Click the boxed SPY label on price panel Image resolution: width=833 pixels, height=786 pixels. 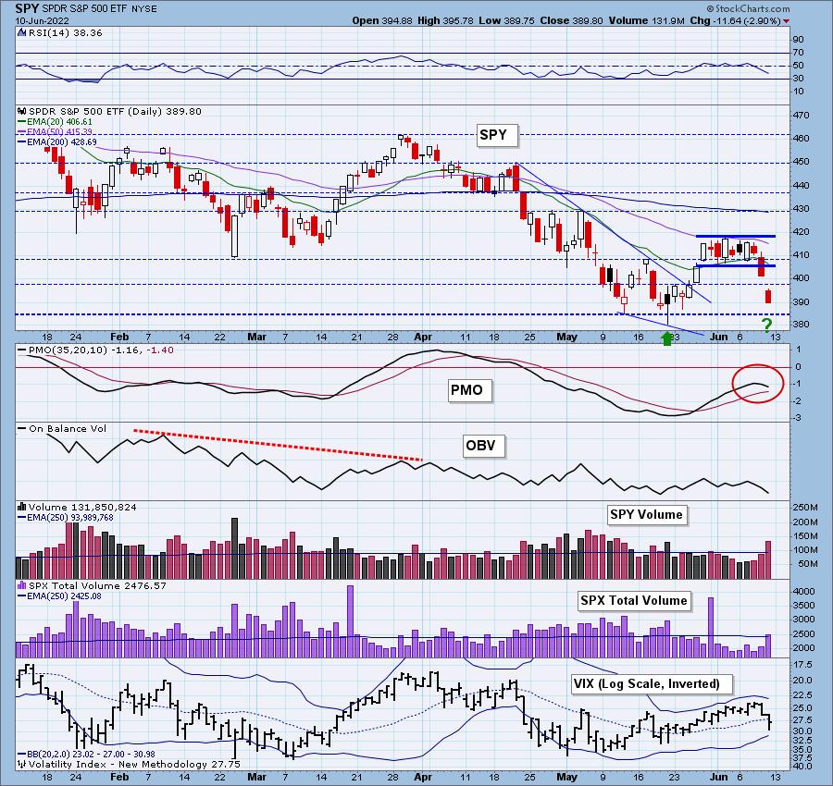(496, 135)
